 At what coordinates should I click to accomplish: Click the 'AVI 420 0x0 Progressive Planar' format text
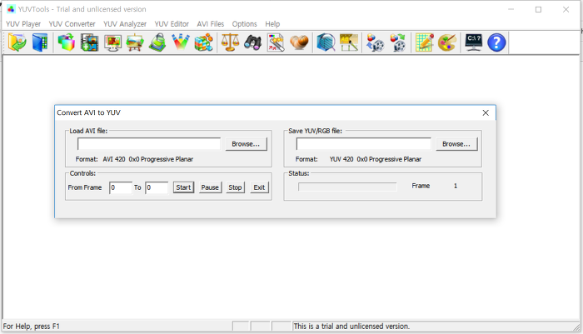[x=148, y=159]
